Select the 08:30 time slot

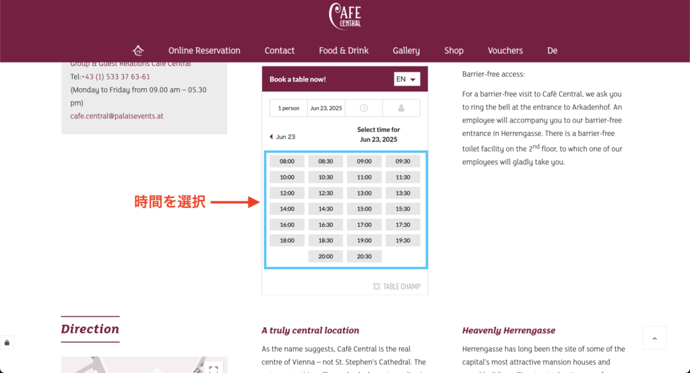click(325, 162)
